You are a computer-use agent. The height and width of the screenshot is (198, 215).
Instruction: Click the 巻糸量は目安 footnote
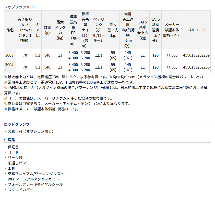tap(67, 103)
